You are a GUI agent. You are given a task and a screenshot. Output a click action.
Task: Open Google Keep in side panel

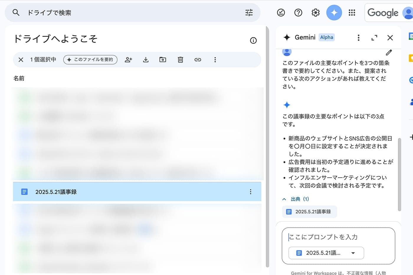point(411,58)
